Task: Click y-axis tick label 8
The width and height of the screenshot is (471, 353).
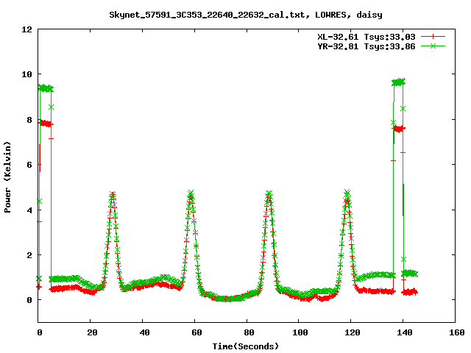Action: (x=29, y=120)
